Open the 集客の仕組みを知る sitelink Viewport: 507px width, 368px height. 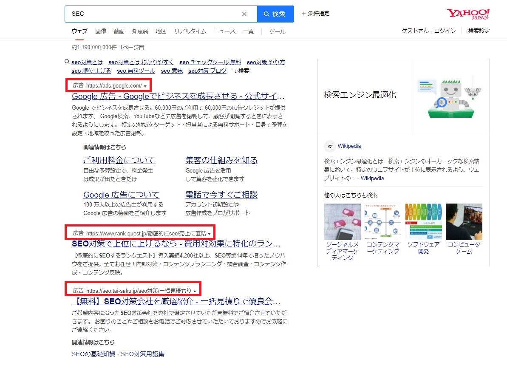[221, 160]
